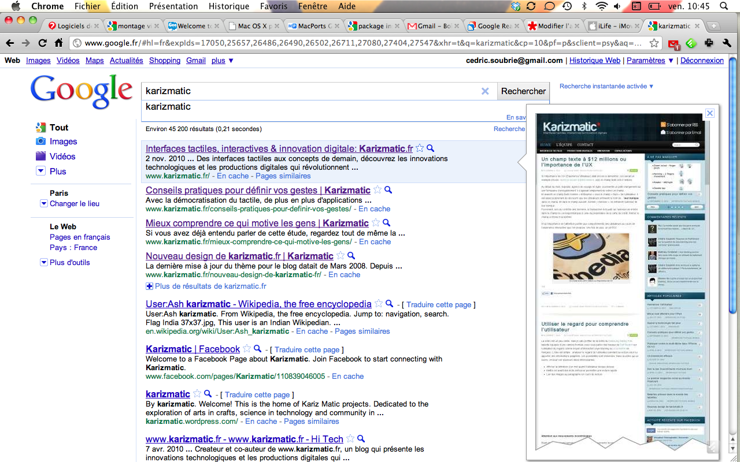740x462 pixels.
Task: Open the browser home page icon
Action: click(x=58, y=43)
